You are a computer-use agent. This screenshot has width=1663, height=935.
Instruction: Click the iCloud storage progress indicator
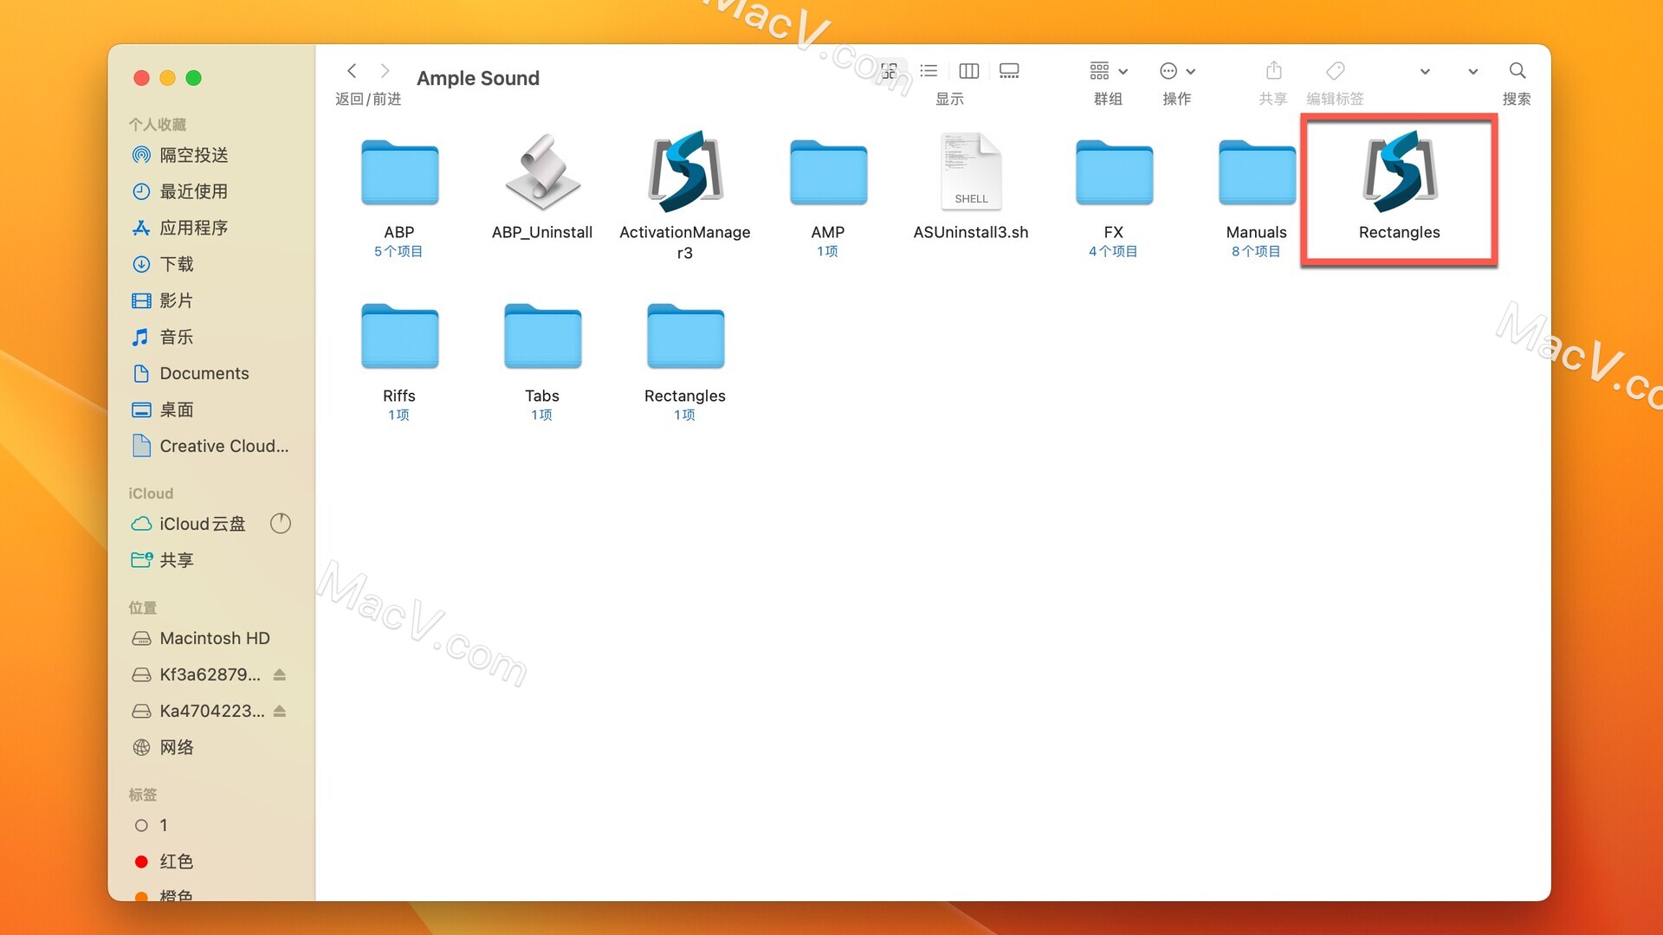[281, 524]
